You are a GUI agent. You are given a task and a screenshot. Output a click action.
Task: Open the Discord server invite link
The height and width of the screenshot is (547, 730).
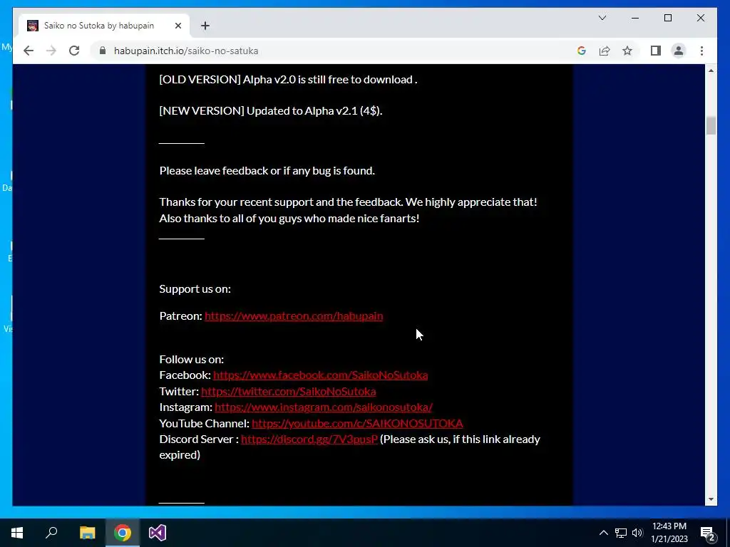click(309, 439)
